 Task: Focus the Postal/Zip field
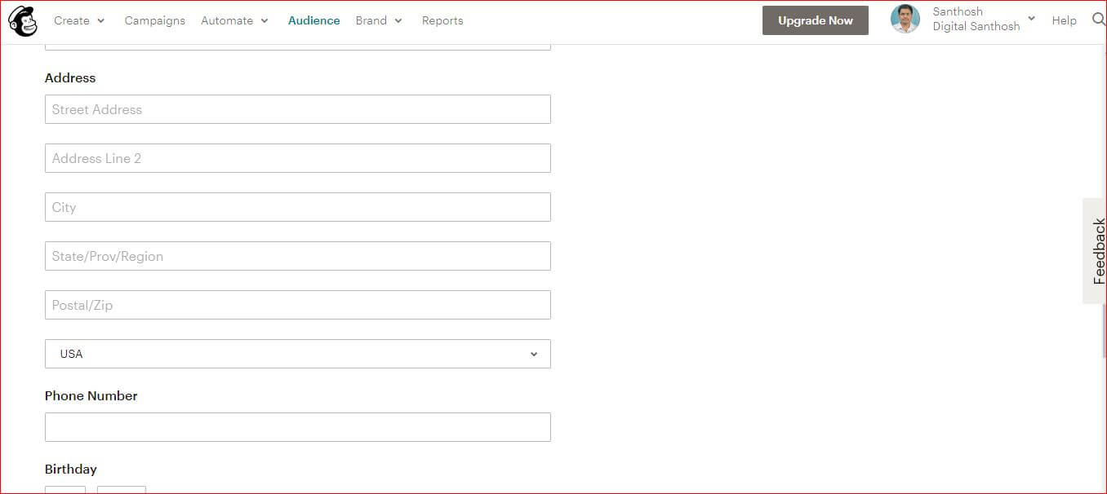point(298,305)
